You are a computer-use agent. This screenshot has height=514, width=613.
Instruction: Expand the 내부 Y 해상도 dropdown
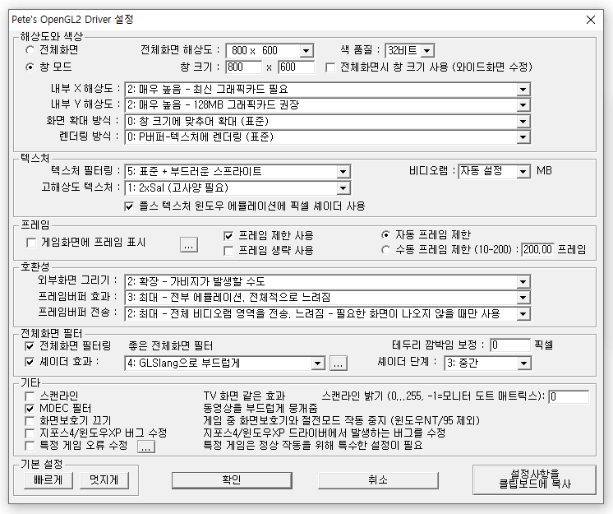click(328, 104)
